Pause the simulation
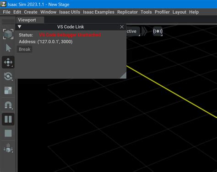 [x=8, y=119]
